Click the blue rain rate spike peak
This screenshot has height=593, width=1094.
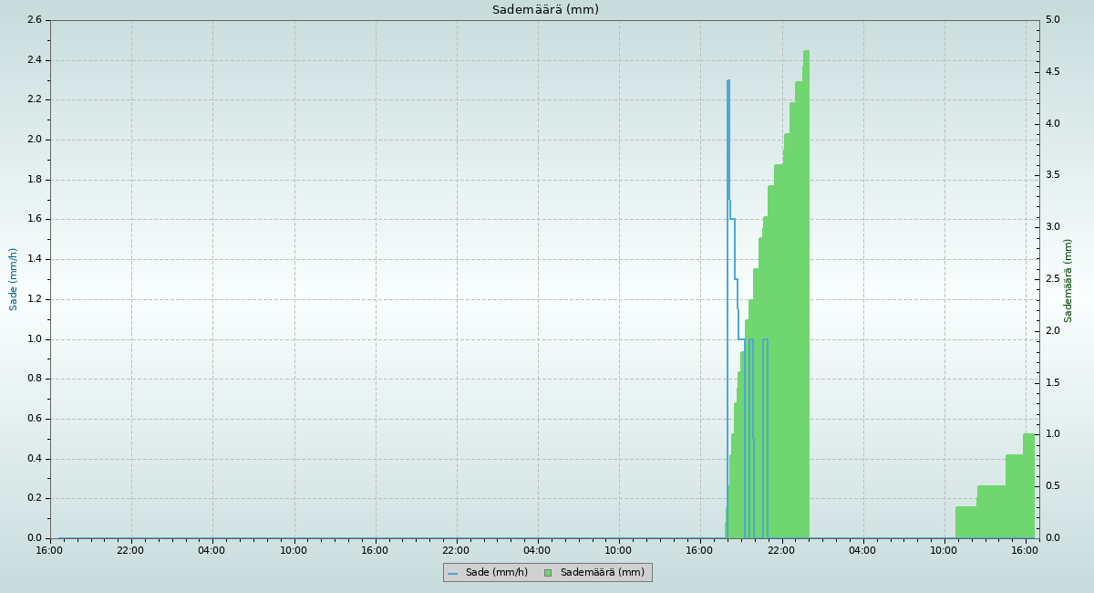click(728, 81)
